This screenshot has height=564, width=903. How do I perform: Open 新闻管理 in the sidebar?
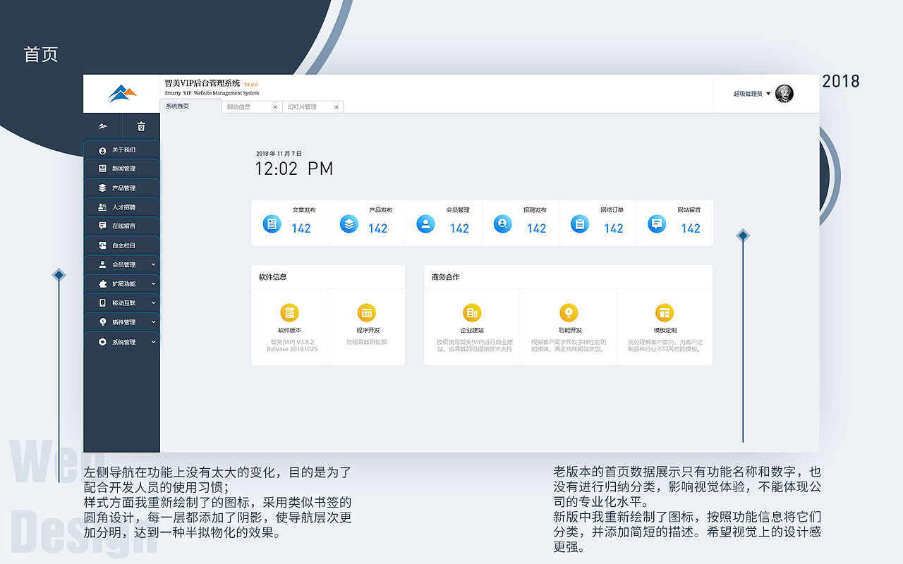[121, 168]
